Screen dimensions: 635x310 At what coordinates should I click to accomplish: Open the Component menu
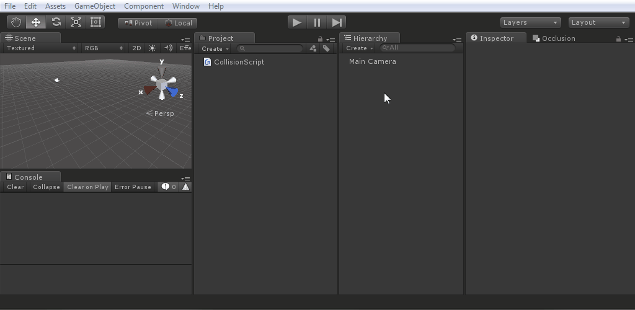144,6
